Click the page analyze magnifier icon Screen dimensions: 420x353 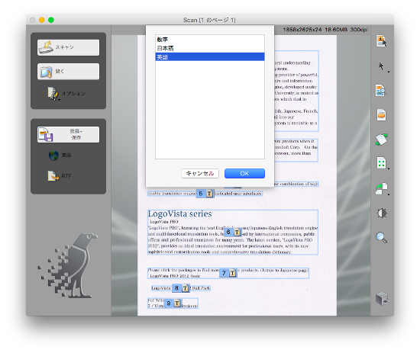[x=381, y=91]
